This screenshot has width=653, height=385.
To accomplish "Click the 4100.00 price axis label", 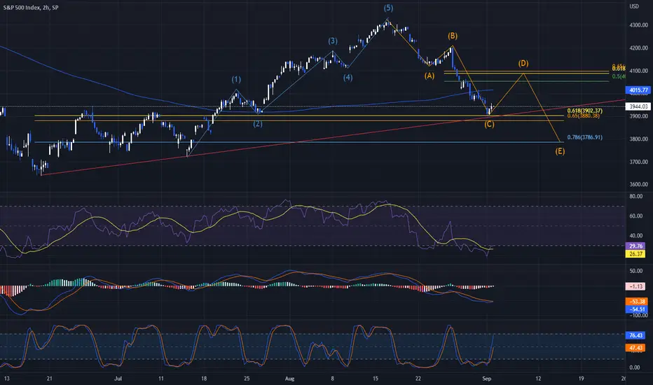I will (638, 71).
